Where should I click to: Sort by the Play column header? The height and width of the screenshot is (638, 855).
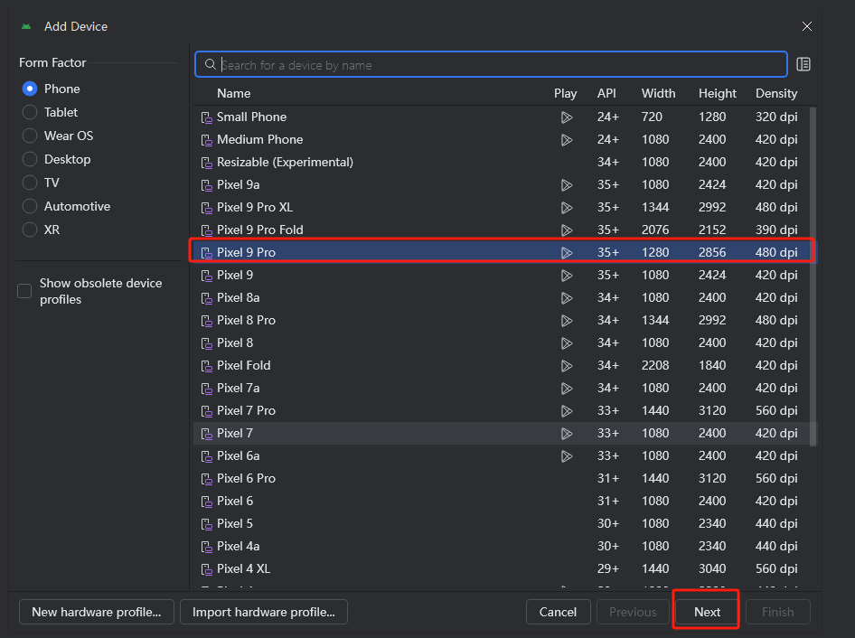click(566, 93)
